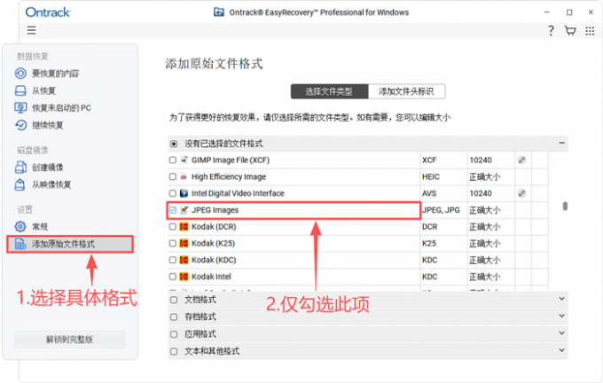Open the apps grid icon

(x=590, y=31)
